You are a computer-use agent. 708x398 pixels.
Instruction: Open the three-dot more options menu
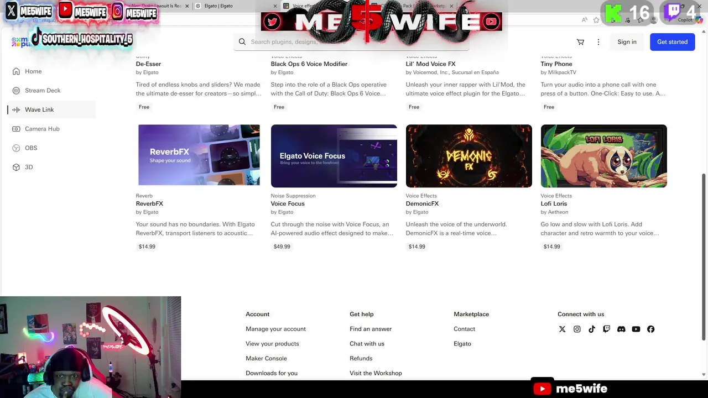pos(598,42)
